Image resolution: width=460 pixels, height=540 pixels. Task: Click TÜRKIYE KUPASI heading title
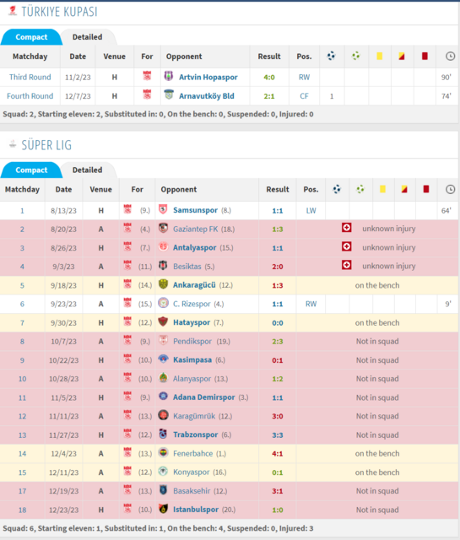60,12
